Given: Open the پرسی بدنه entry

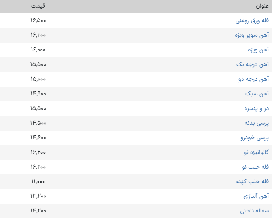Looking at the screenshot, I should point(257,123).
